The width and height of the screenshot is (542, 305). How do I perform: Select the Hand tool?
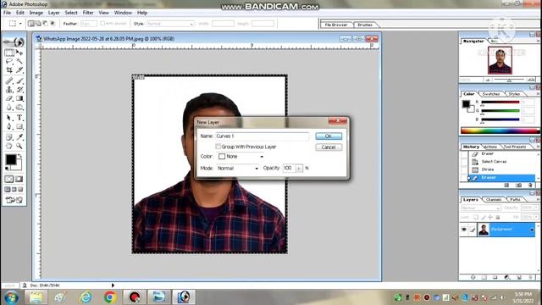point(9,146)
